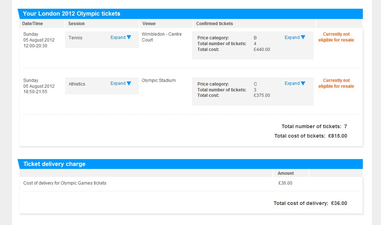Expand the Athletics session details link
This screenshot has width=381, height=225.
coord(118,83)
